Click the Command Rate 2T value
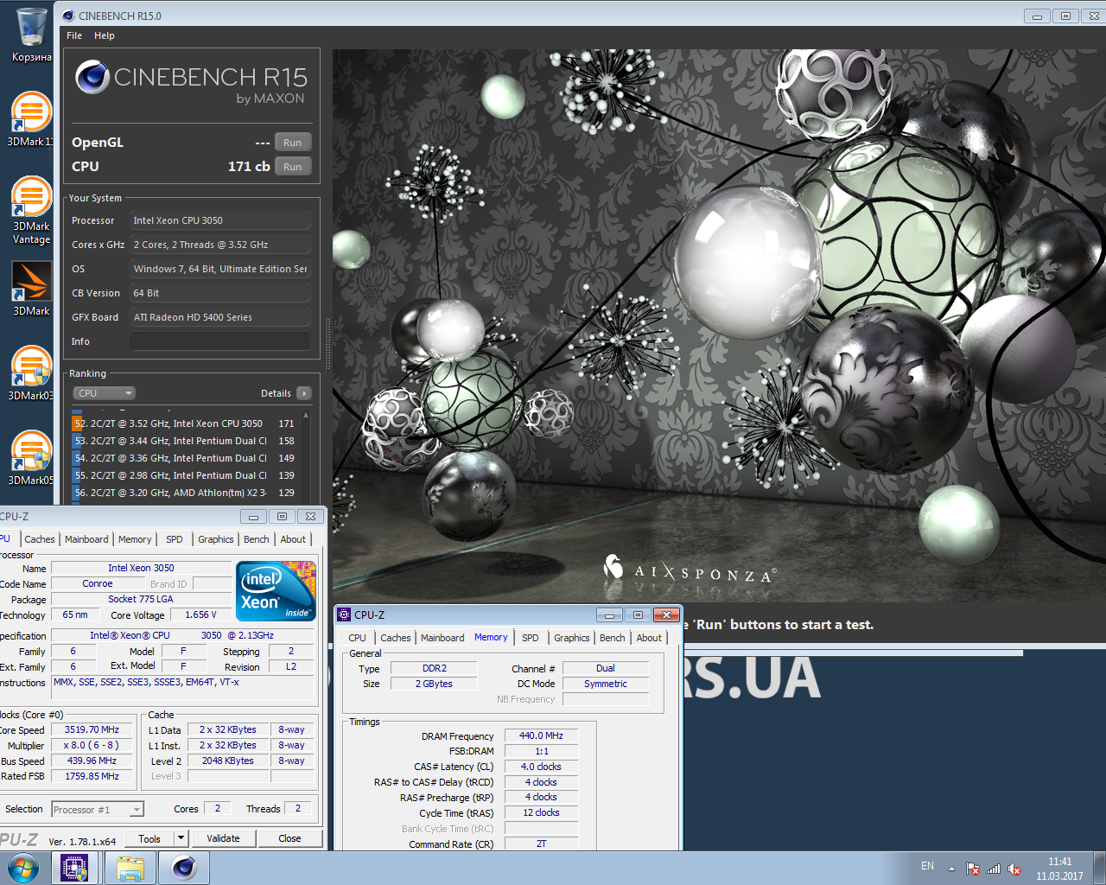 (x=541, y=844)
